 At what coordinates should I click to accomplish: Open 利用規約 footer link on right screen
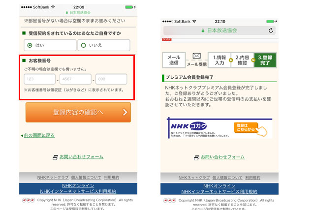pyautogui.click(x=252, y=178)
